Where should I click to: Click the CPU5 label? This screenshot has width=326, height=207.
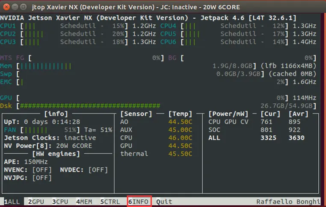168,34
